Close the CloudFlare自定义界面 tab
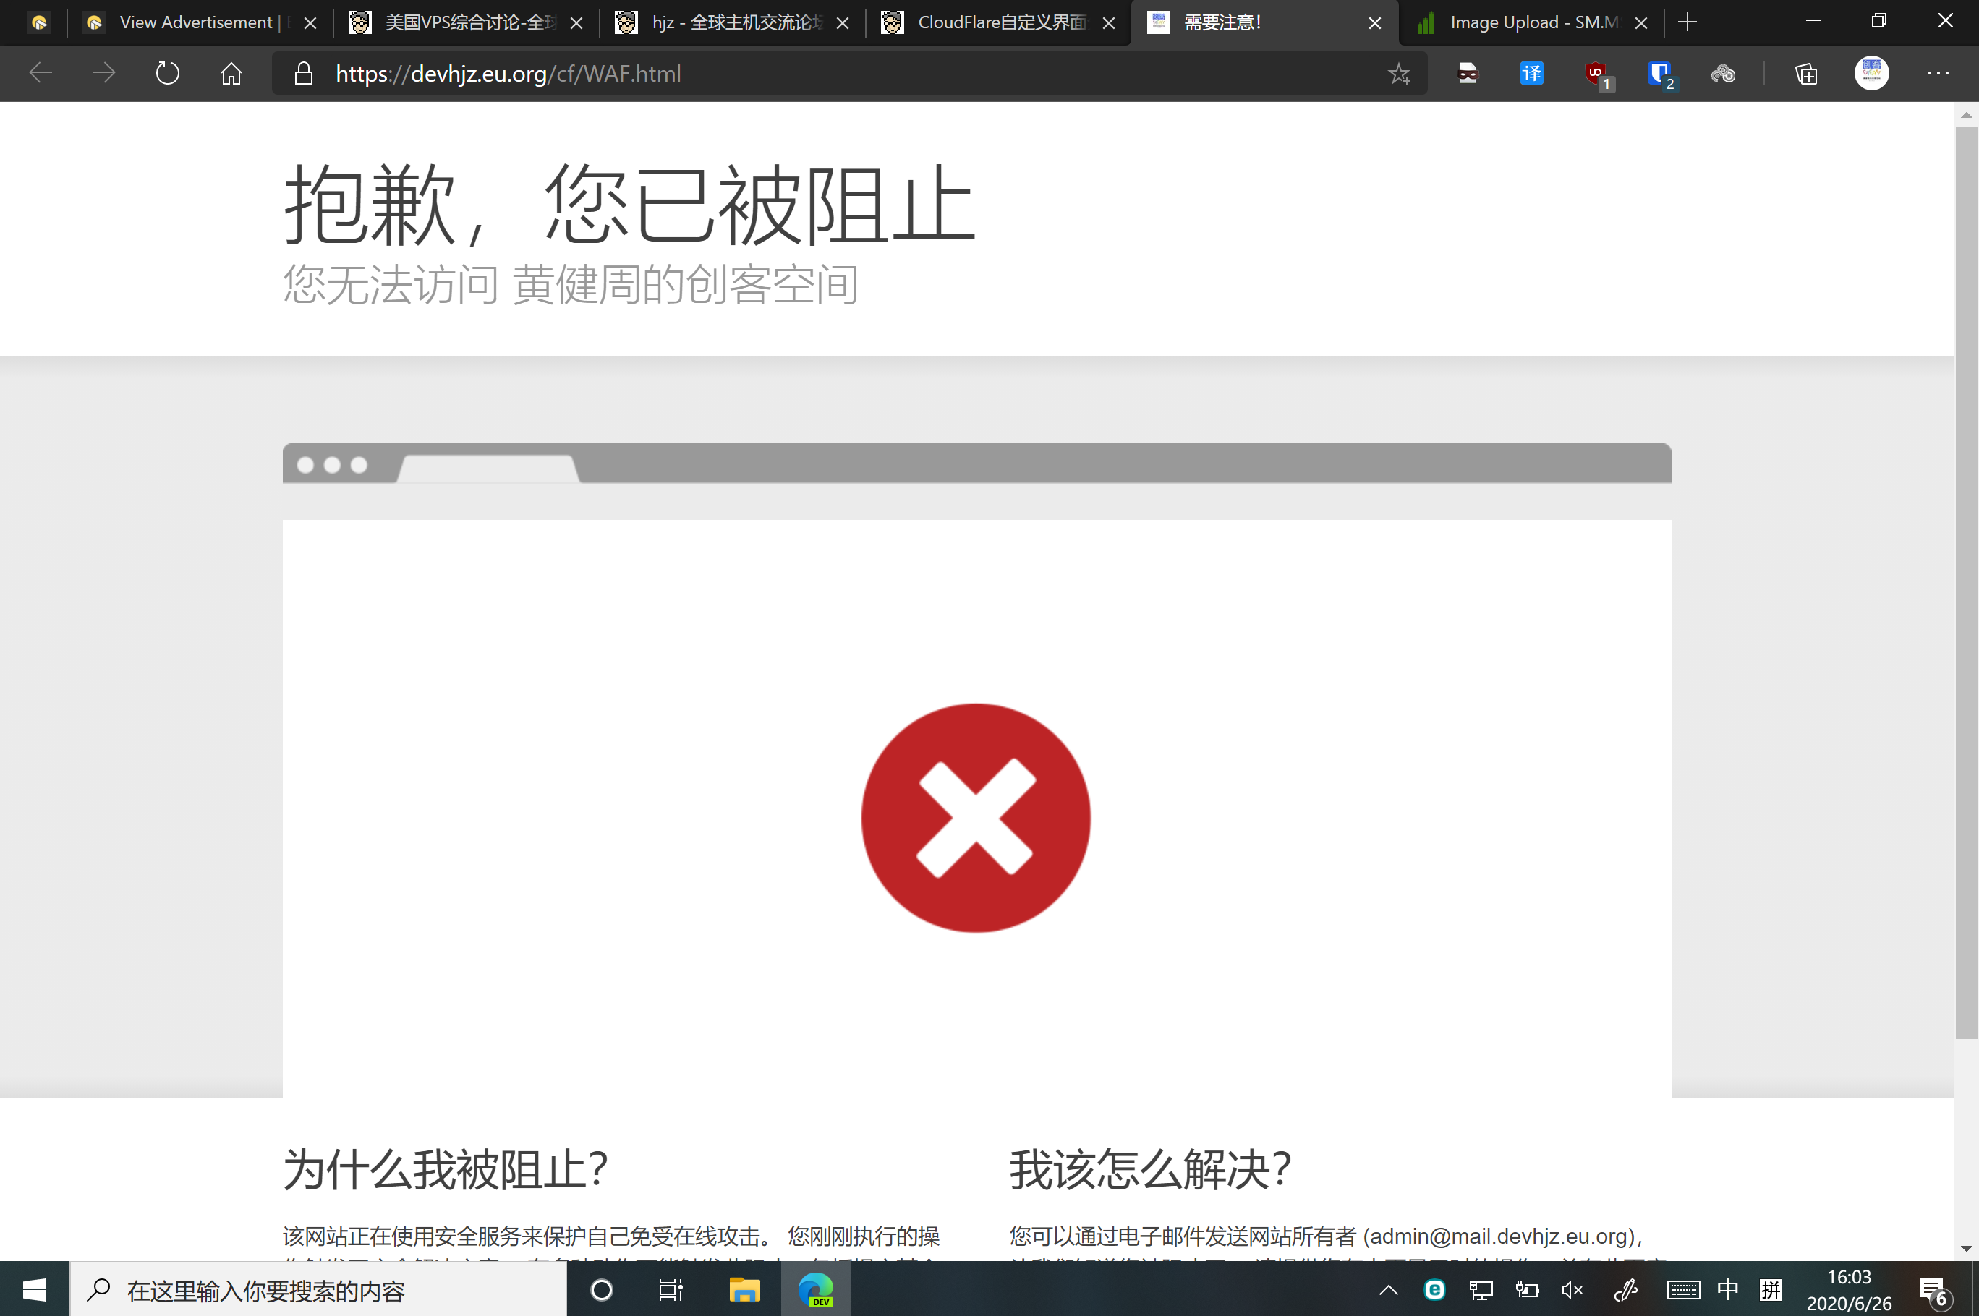This screenshot has height=1316, width=1979. coord(1108,23)
